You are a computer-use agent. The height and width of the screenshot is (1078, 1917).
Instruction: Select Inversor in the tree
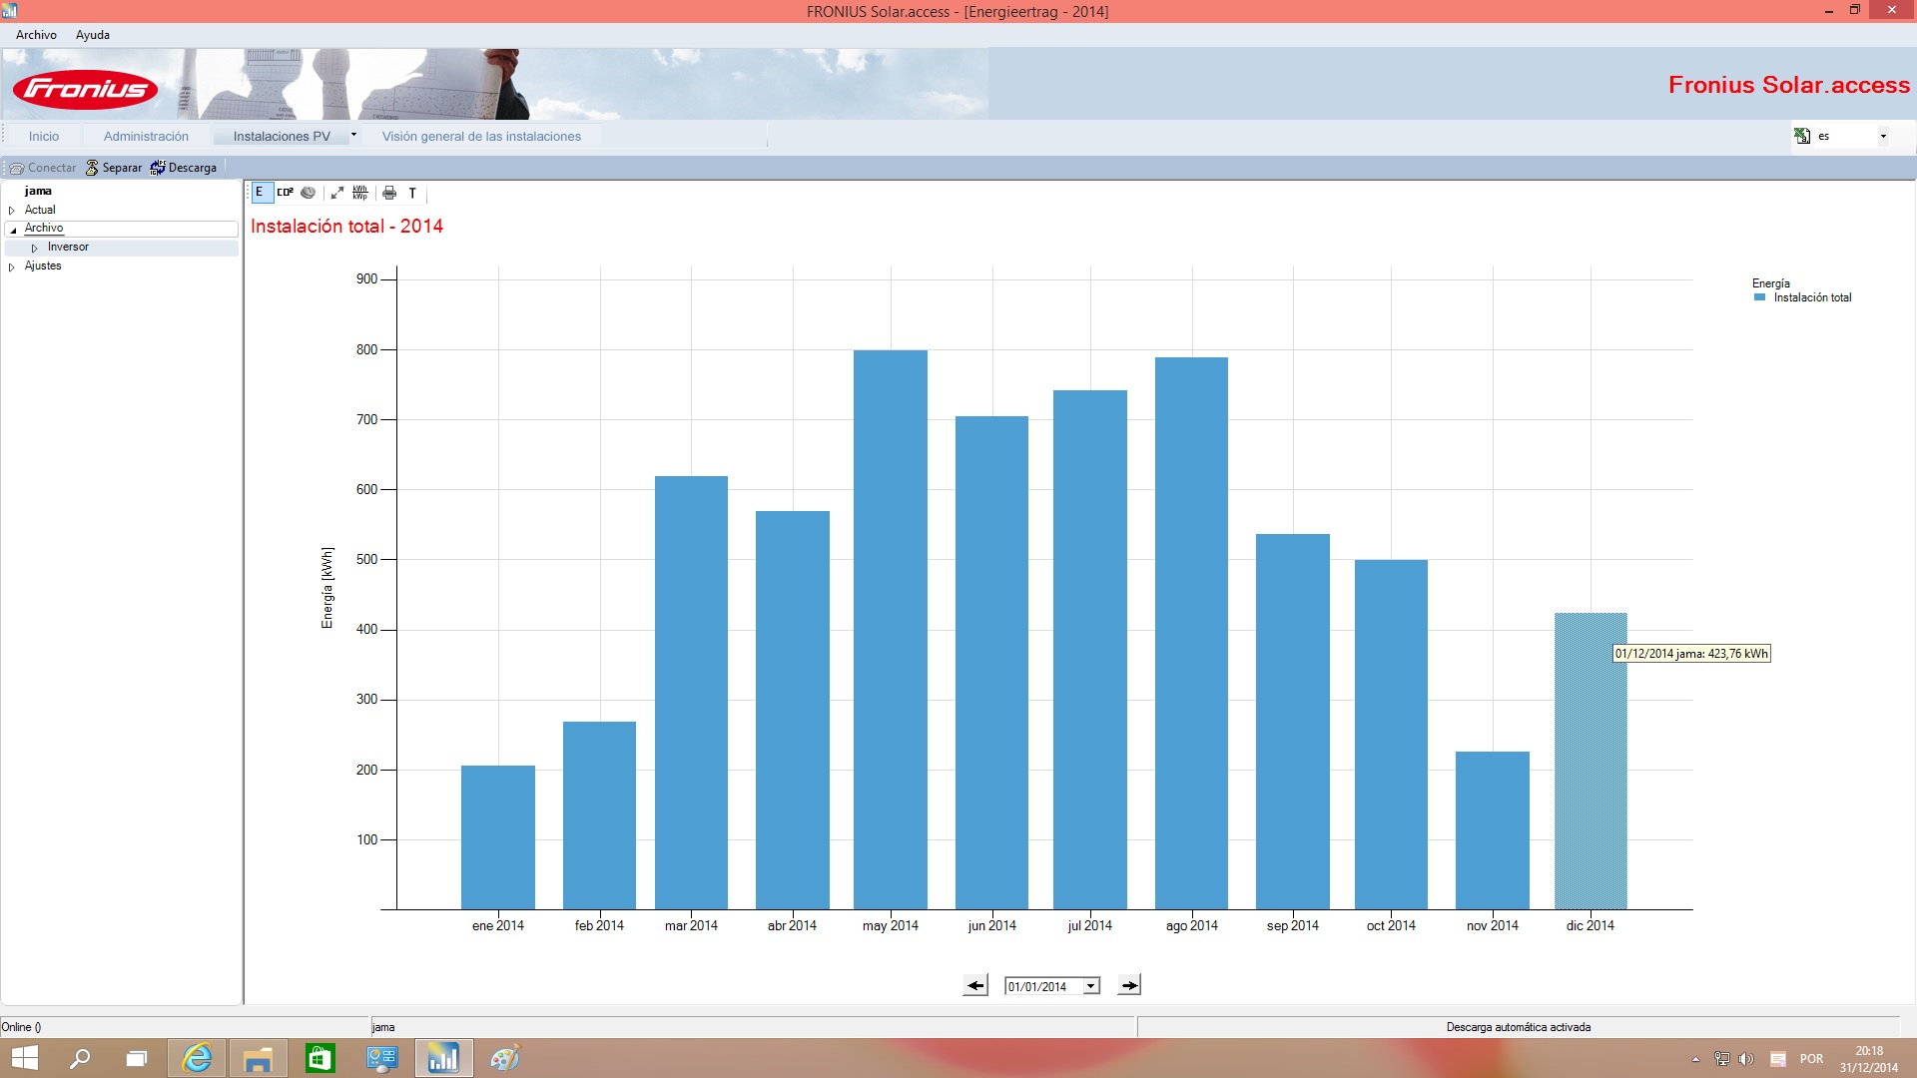68,247
